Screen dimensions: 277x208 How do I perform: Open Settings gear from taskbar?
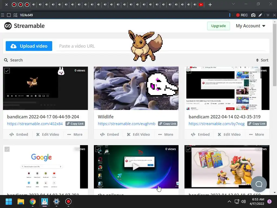coord(56,201)
